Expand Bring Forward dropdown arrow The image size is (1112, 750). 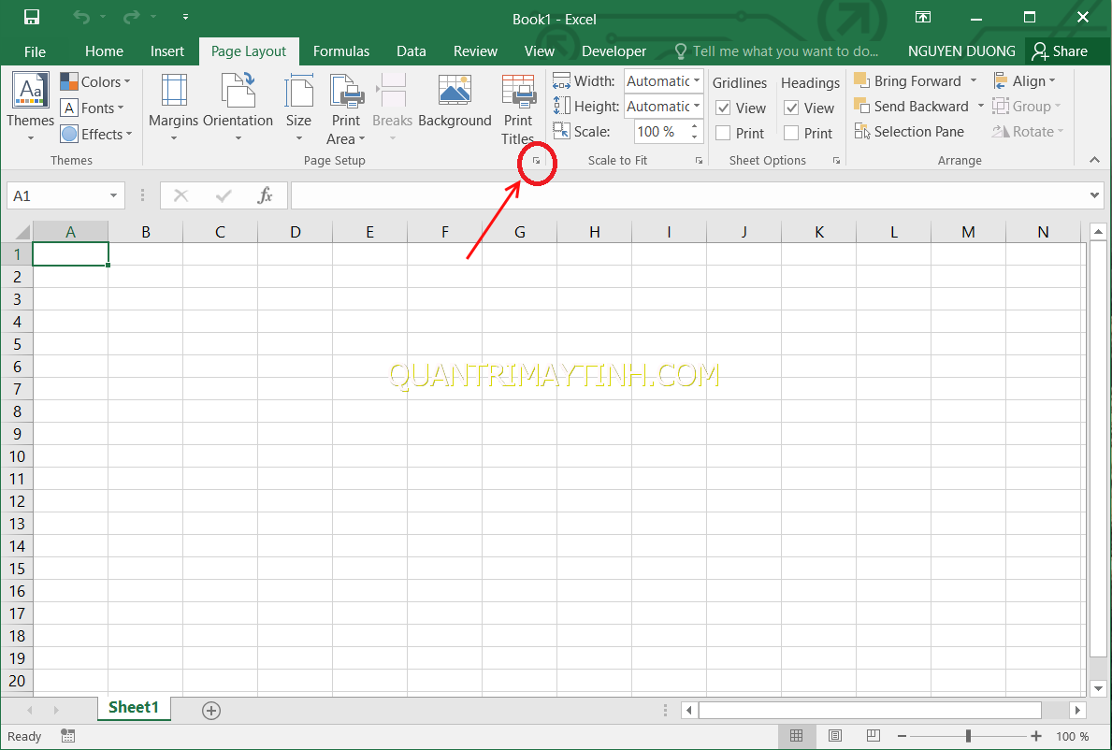(974, 80)
